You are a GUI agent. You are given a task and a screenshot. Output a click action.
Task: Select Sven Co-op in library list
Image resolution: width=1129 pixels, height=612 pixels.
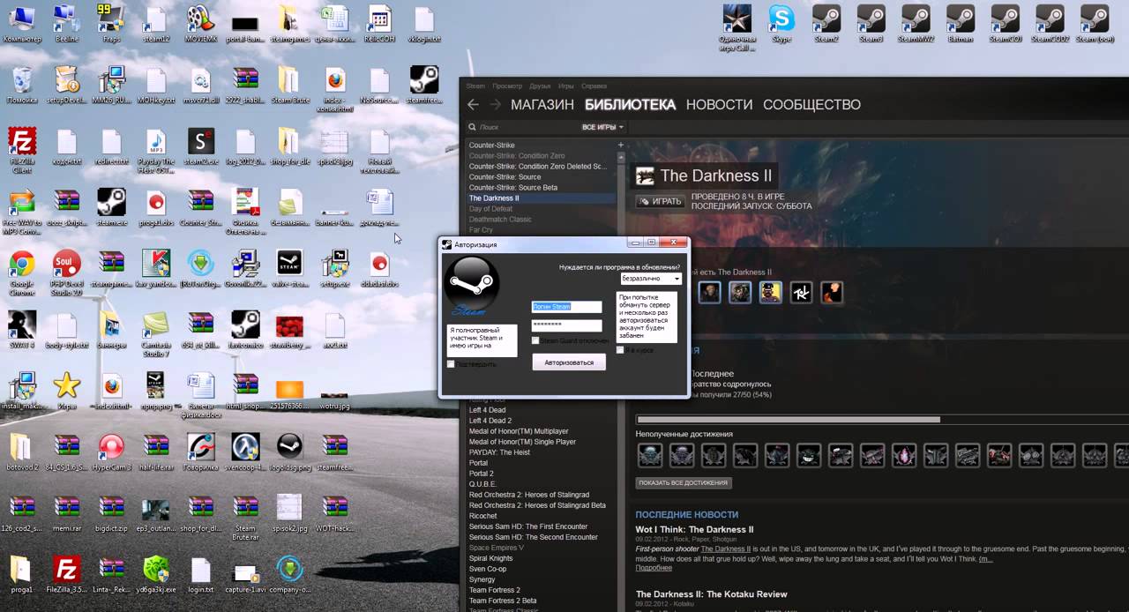pos(488,569)
